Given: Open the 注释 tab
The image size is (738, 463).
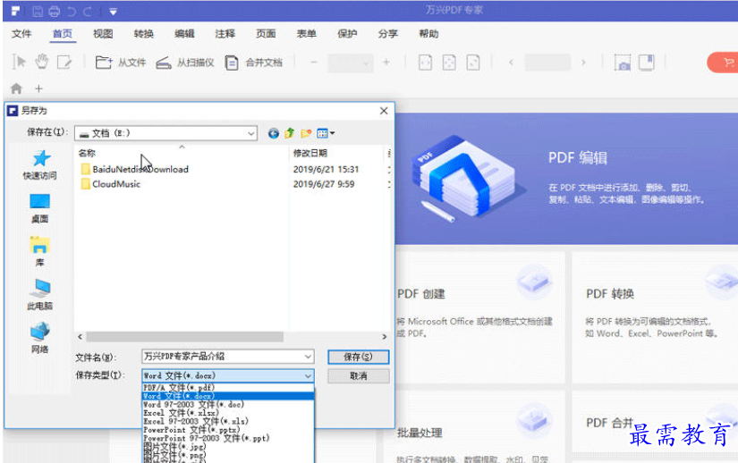Looking at the screenshot, I should [x=225, y=34].
